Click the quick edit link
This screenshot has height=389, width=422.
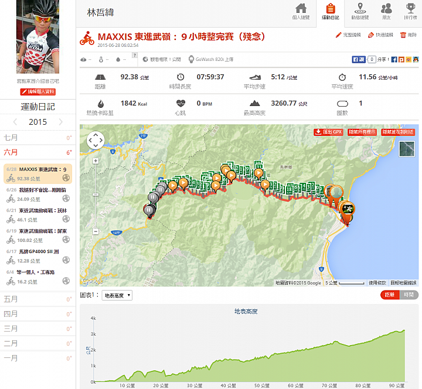(x=380, y=35)
